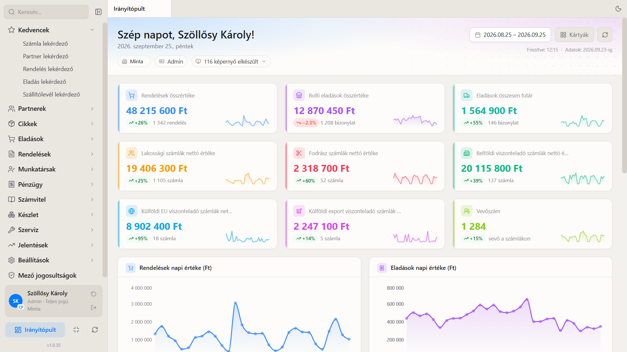Screen dimensions: 627x352
Task: Click the Belföldi viszonteladó számlák building icon
Action: [467, 153]
